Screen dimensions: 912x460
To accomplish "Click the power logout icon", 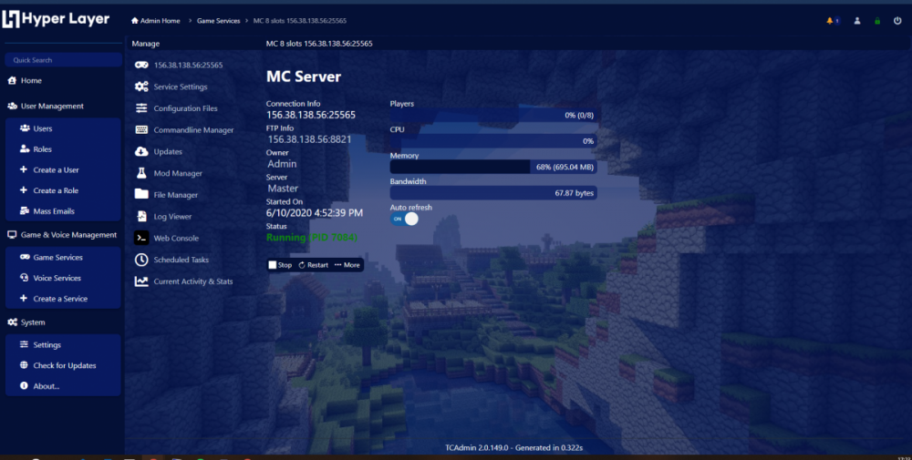I will [x=897, y=20].
